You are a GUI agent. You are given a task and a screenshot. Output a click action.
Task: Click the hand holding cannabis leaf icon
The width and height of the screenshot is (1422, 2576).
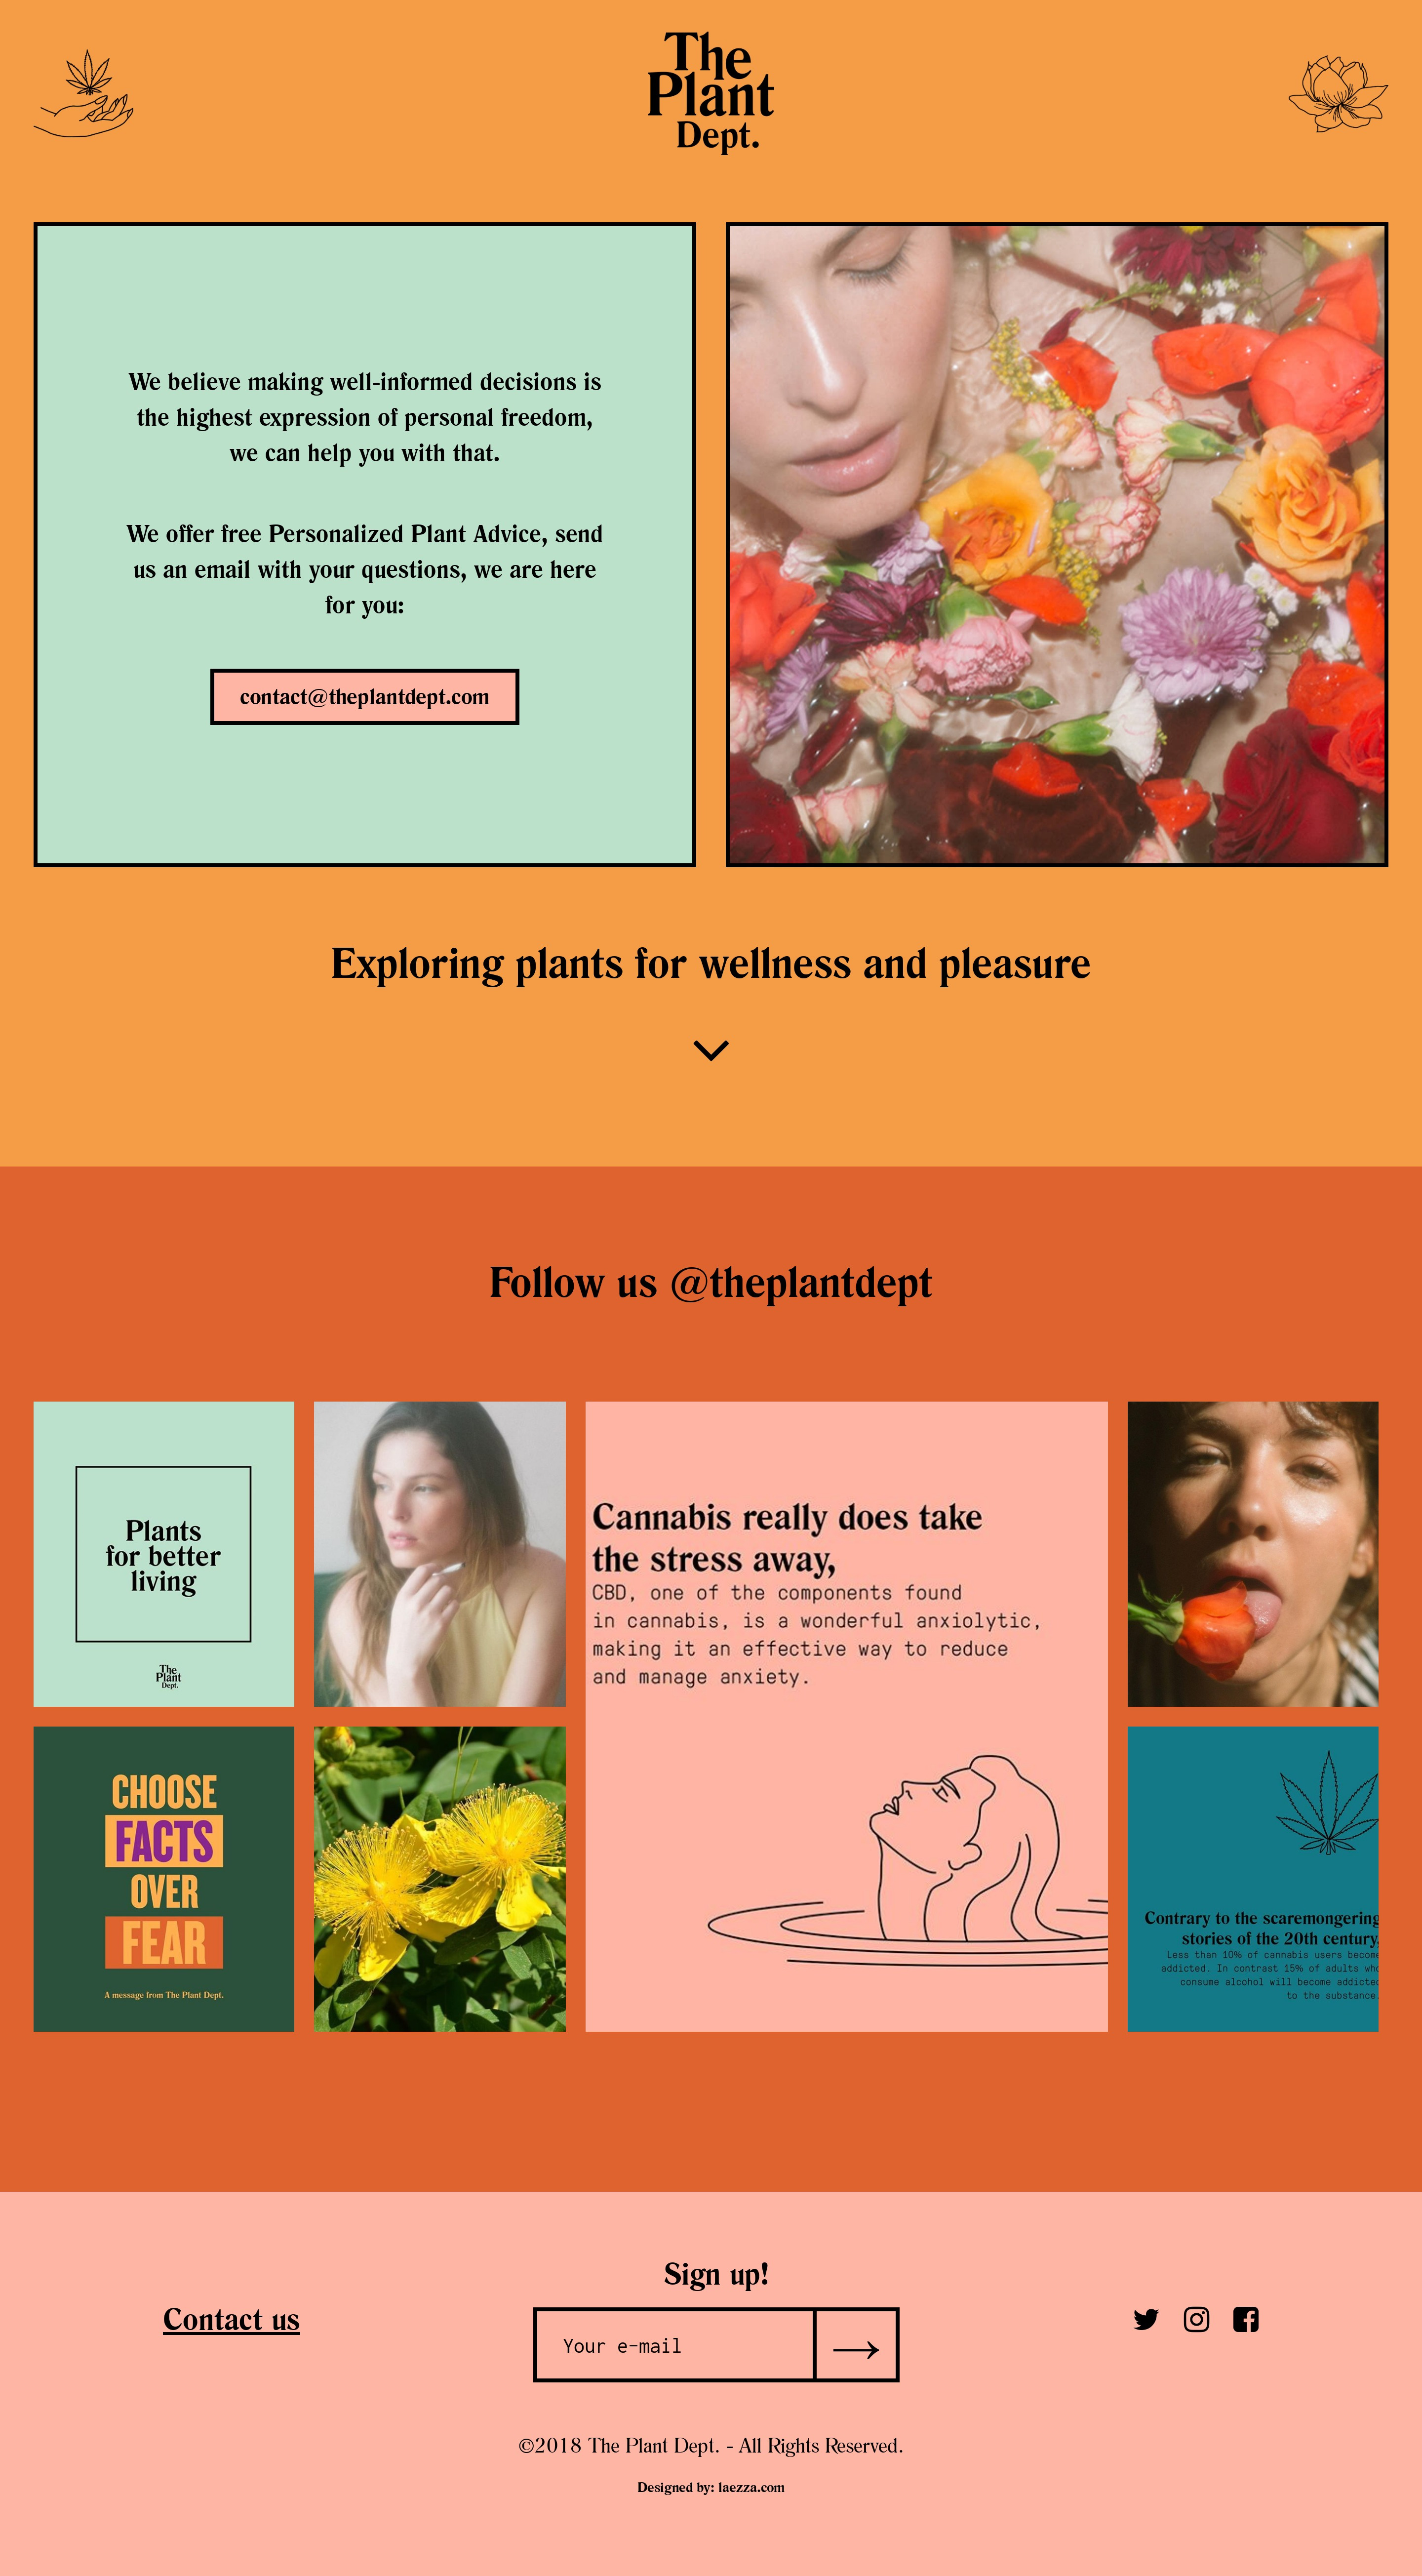click(x=84, y=93)
